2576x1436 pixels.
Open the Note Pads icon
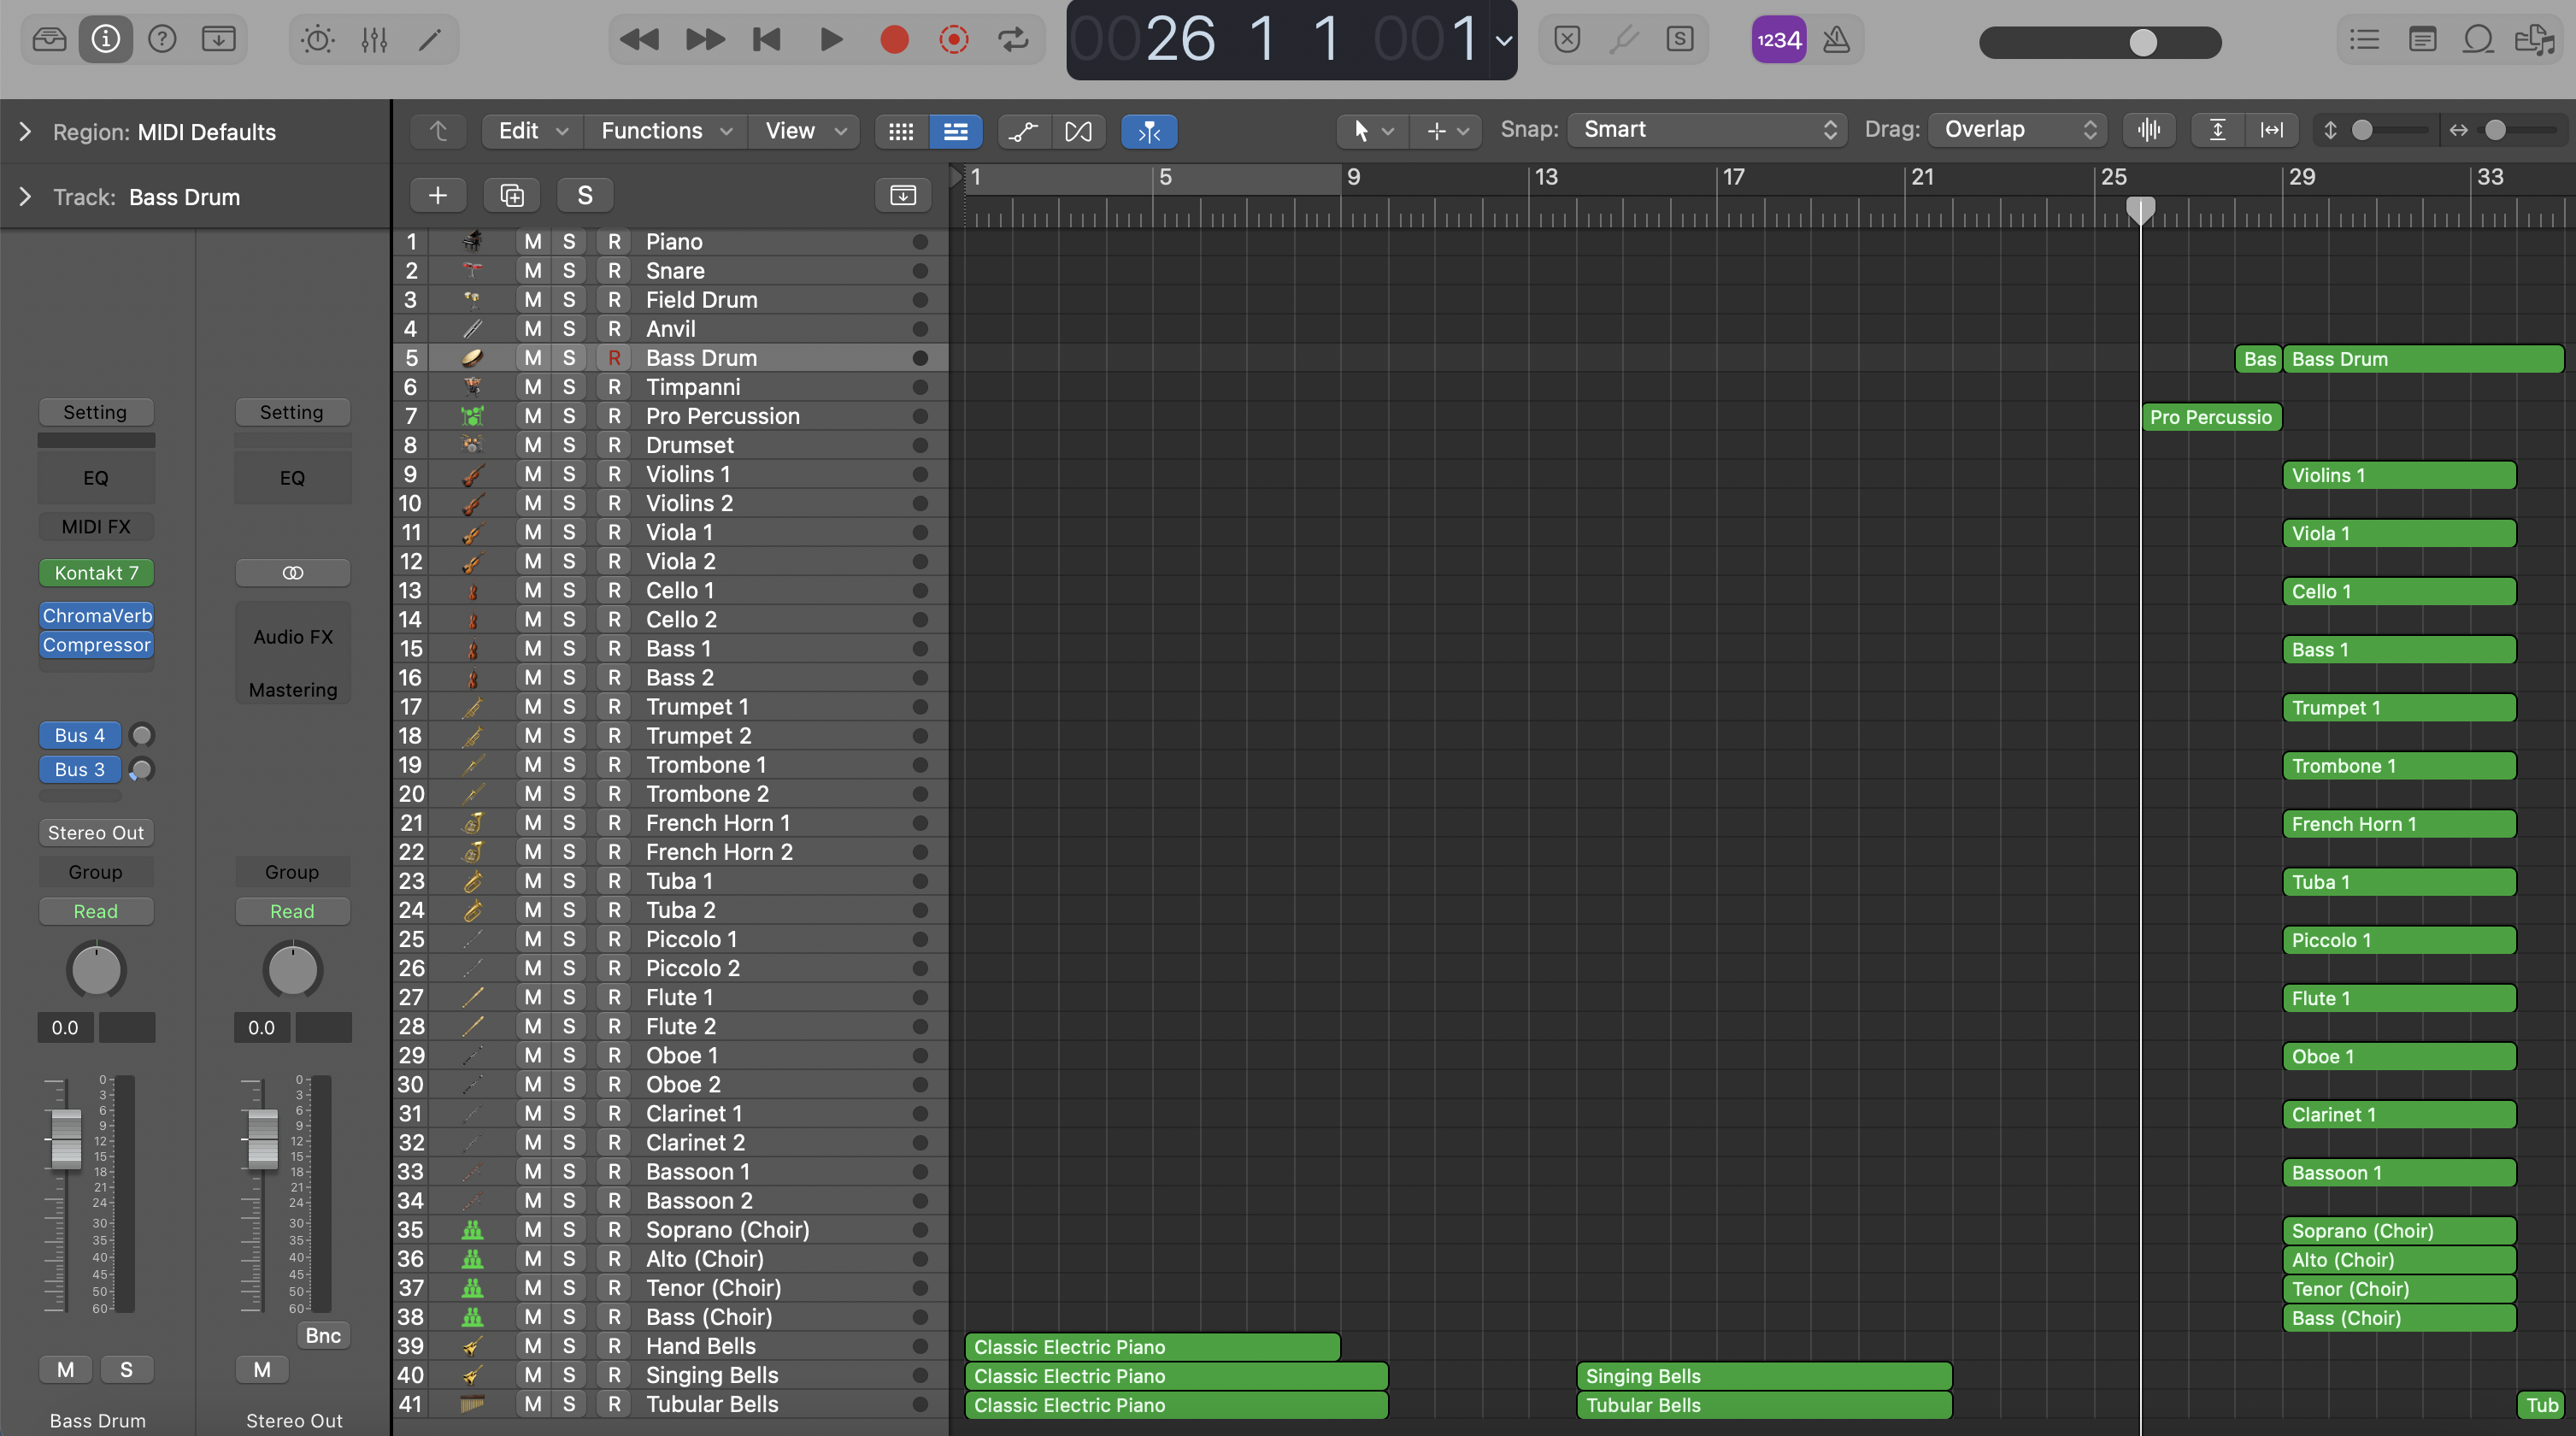2422,40
